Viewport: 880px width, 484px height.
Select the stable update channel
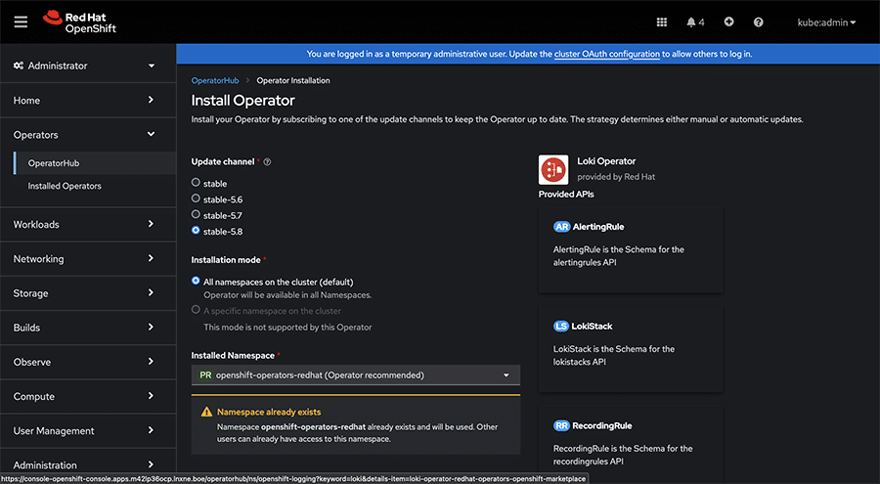(x=197, y=183)
